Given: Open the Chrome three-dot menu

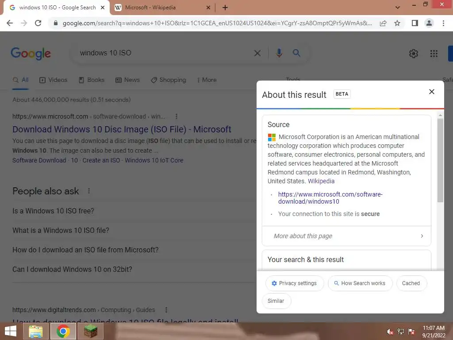Looking at the screenshot, I should tap(443, 23).
